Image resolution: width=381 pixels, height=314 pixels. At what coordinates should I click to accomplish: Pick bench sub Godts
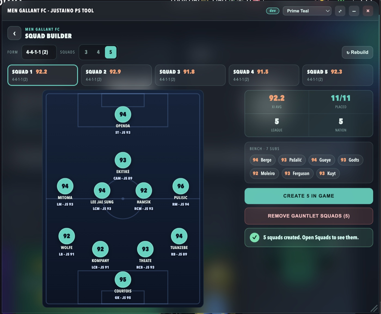(350, 160)
